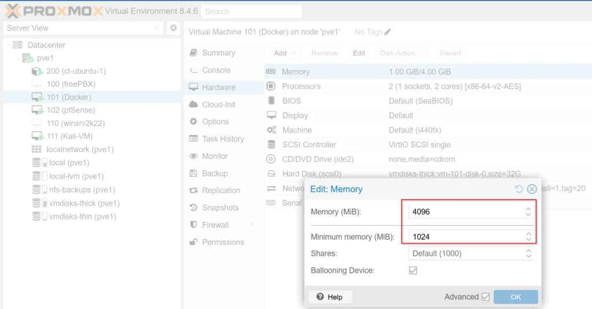Select local (pve1) storage
This screenshot has width=592, height=309.
coord(69,163)
